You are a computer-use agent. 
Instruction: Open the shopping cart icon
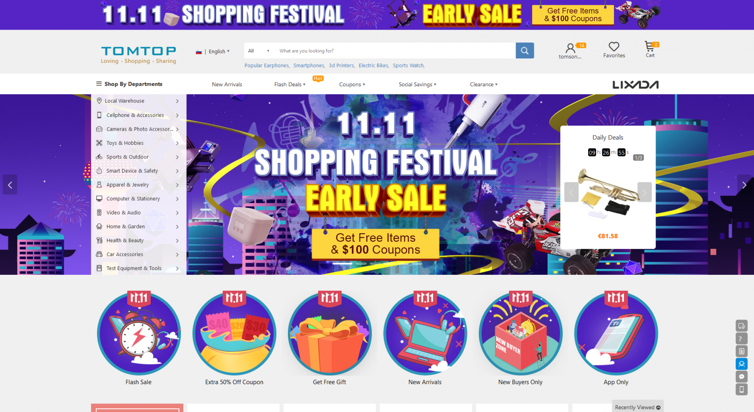click(650, 46)
